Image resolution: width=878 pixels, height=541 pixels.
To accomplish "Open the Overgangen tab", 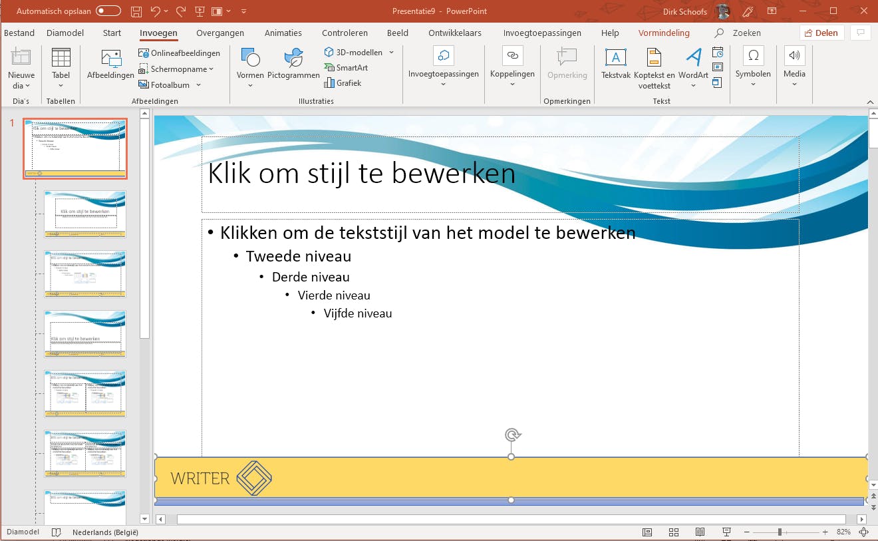I will click(x=220, y=33).
